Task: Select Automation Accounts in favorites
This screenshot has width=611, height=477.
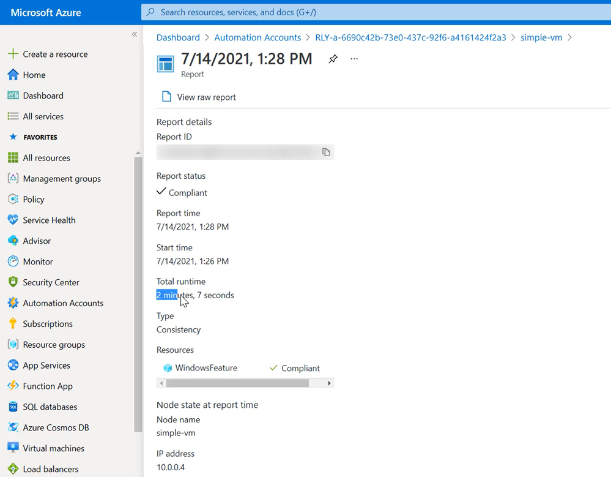Action: (x=63, y=303)
